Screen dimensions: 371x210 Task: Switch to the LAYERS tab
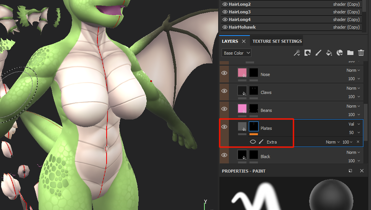point(230,41)
